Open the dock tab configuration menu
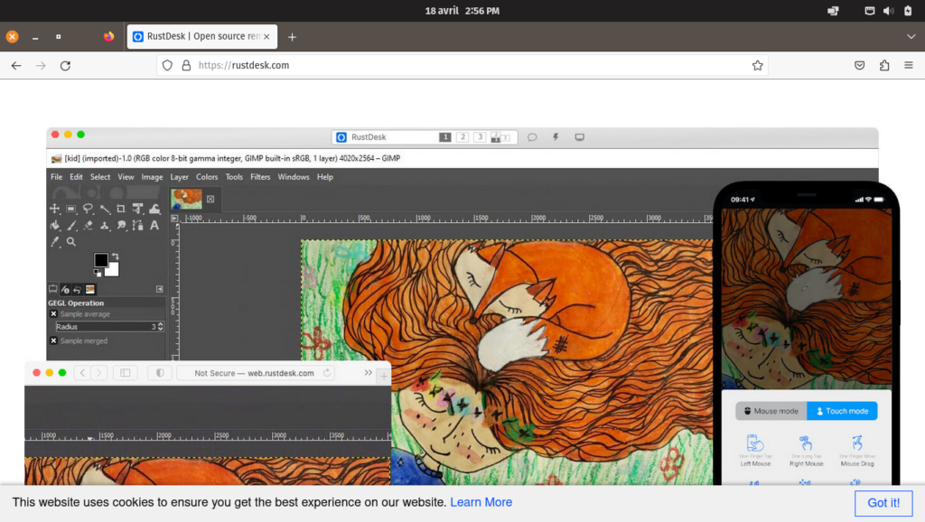The width and height of the screenshot is (925, 522). (159, 289)
